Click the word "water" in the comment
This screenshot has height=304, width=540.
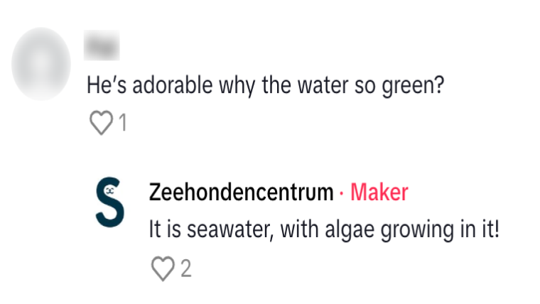click(x=310, y=86)
